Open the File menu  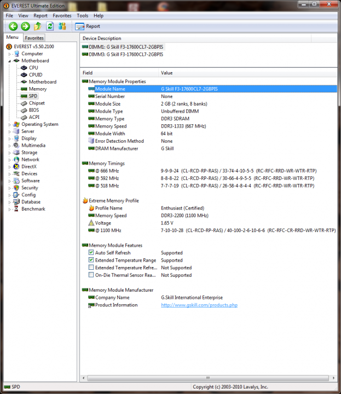[x=9, y=15]
